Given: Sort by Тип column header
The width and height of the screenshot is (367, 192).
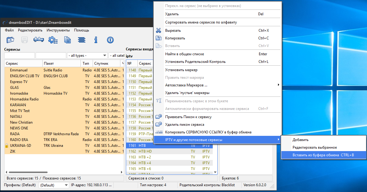Looking at the screenshot, I should tap(87, 63).
